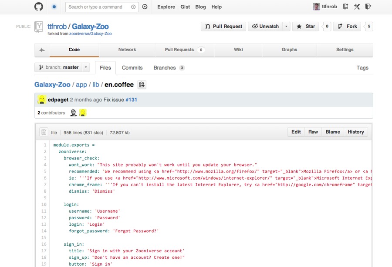Toggle Unwatch on this repository
392x267 pixels.
[265, 27]
